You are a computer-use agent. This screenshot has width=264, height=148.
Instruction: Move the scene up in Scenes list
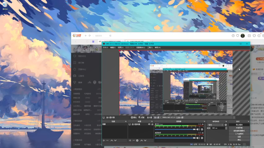tap(112, 140)
